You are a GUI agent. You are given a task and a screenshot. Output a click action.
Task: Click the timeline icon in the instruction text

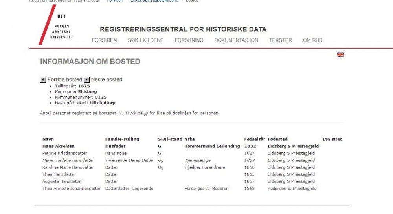pyautogui.click(x=146, y=114)
